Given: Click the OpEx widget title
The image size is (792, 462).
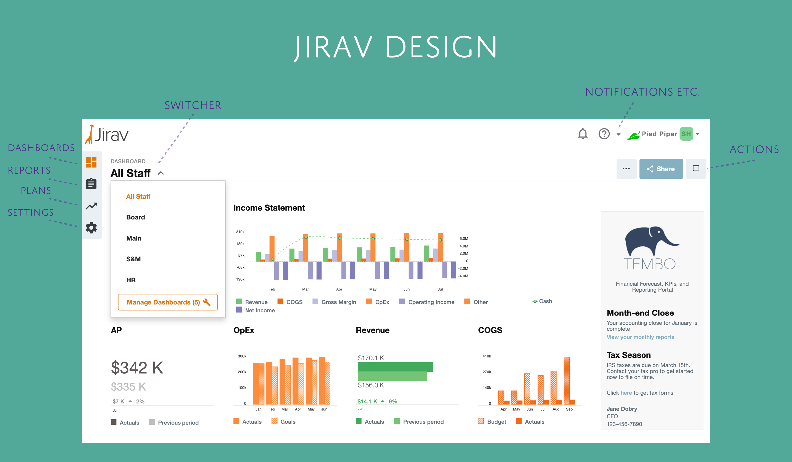Looking at the screenshot, I should coord(244,330).
